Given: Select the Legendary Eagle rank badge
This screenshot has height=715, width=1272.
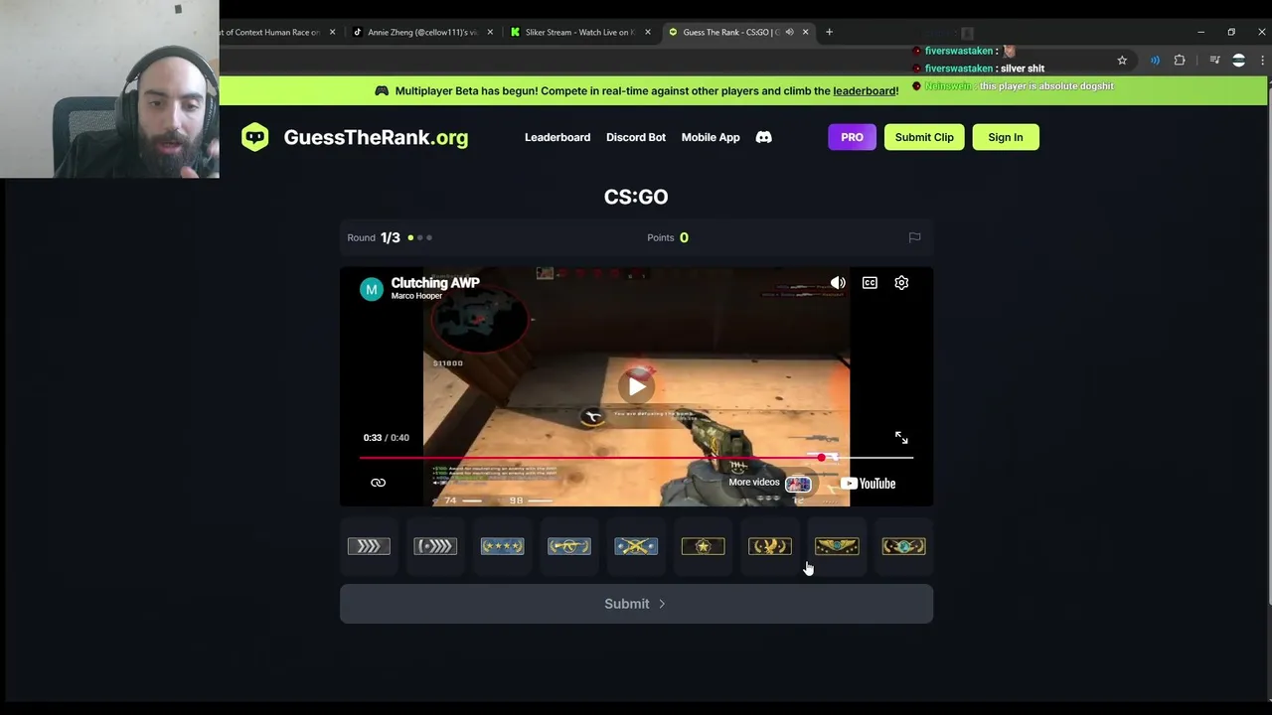Looking at the screenshot, I should 770,546.
